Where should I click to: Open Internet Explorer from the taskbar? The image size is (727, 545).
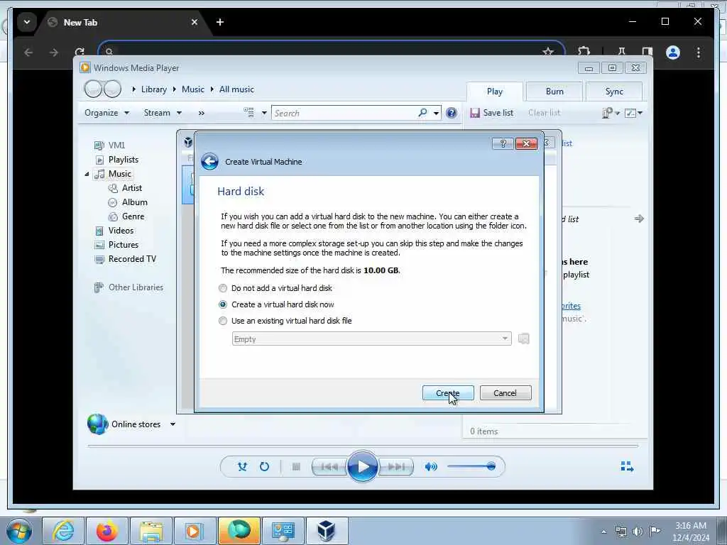pos(63,531)
